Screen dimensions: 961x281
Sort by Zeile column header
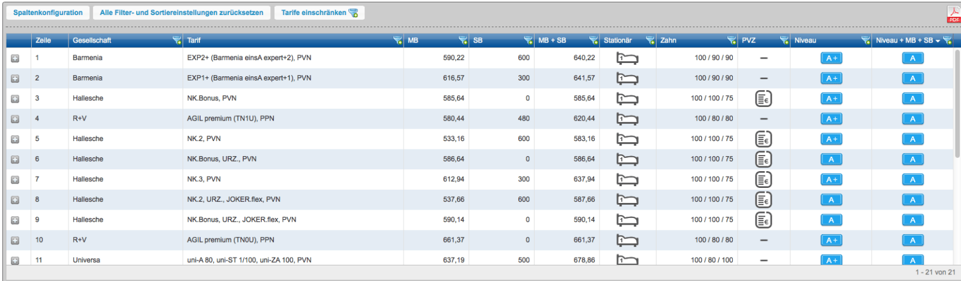[43, 40]
